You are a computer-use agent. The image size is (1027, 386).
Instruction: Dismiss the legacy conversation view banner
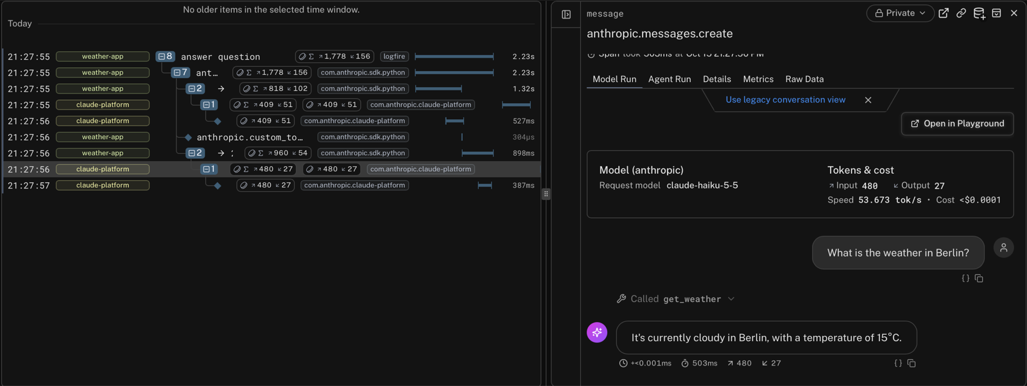pos(868,100)
